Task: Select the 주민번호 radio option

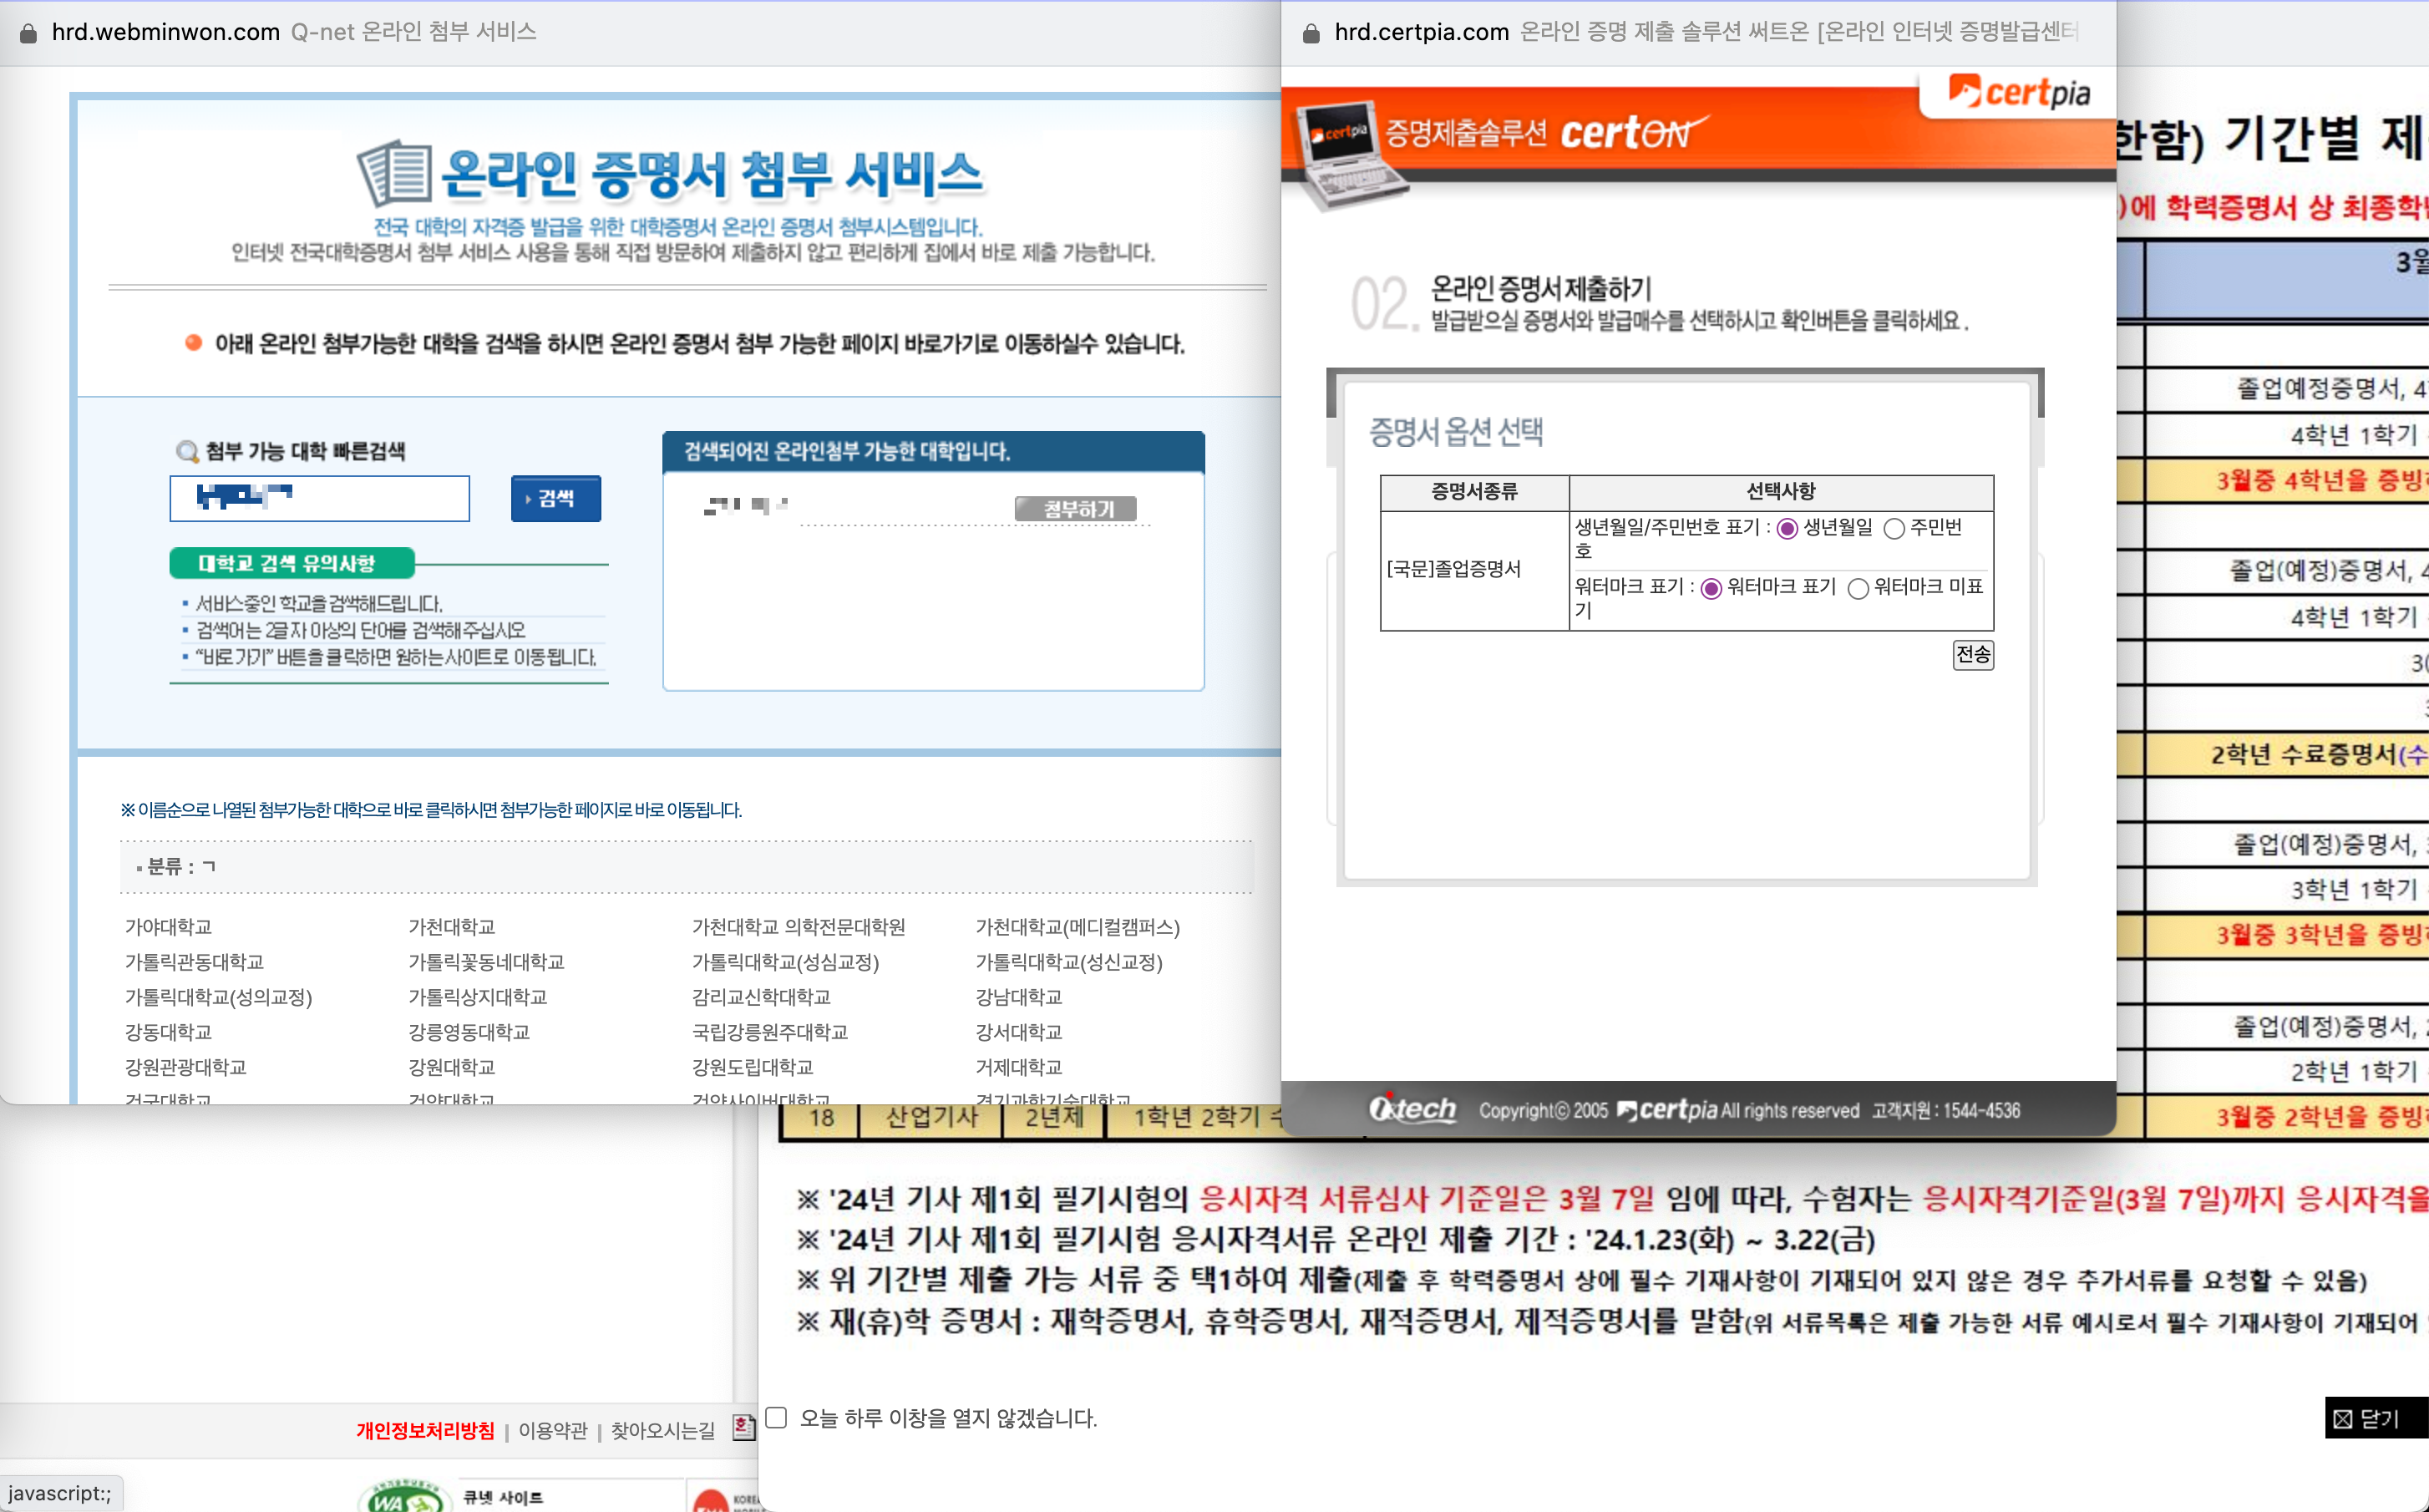Action: [1894, 528]
